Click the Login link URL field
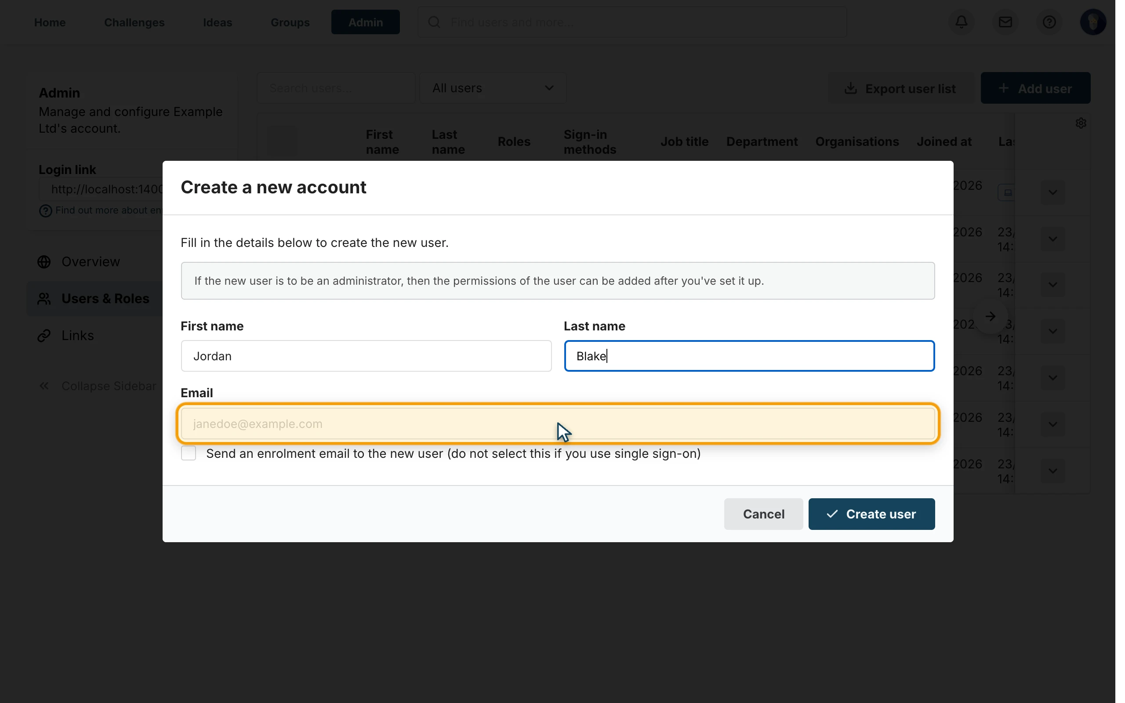This screenshot has height=703, width=1125. pos(101,189)
